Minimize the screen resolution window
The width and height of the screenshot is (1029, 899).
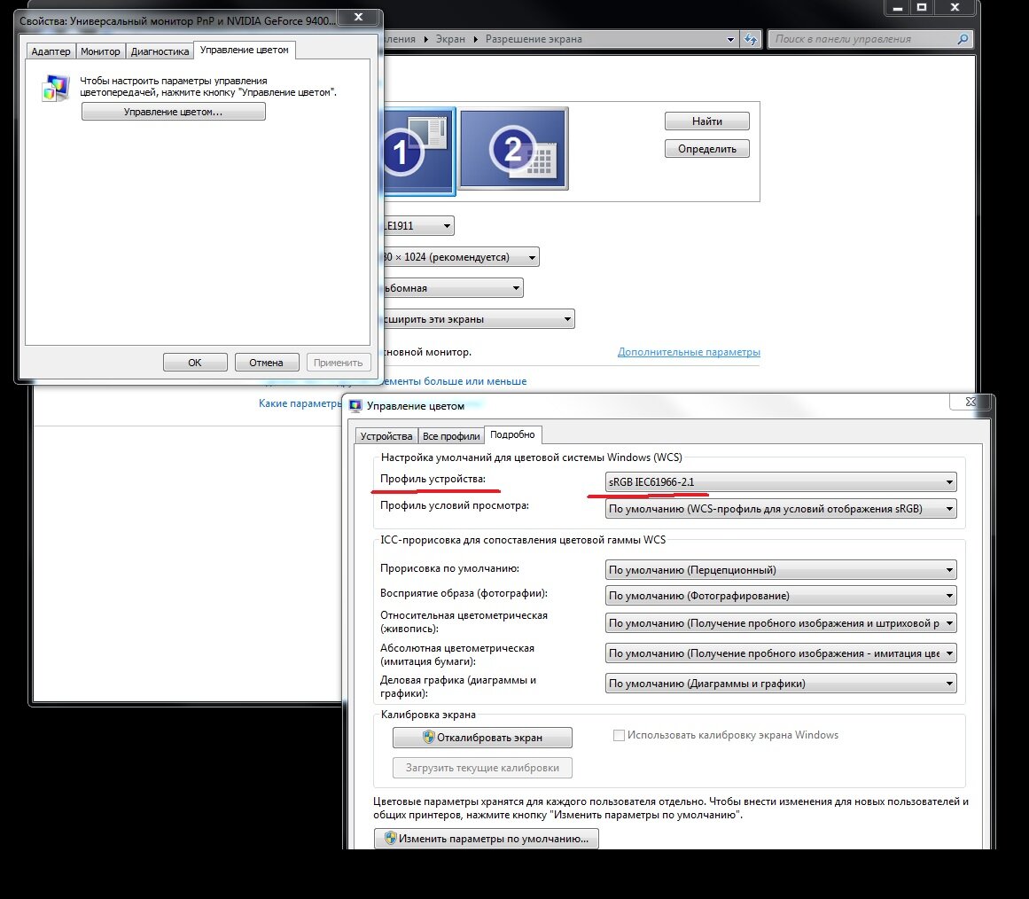(x=897, y=8)
